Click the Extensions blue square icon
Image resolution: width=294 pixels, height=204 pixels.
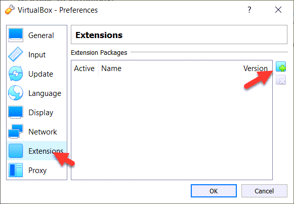[16, 151]
